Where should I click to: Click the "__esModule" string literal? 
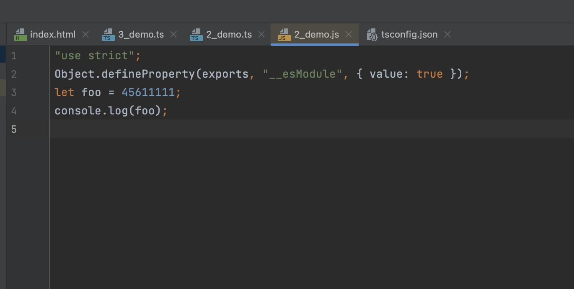[x=299, y=74]
